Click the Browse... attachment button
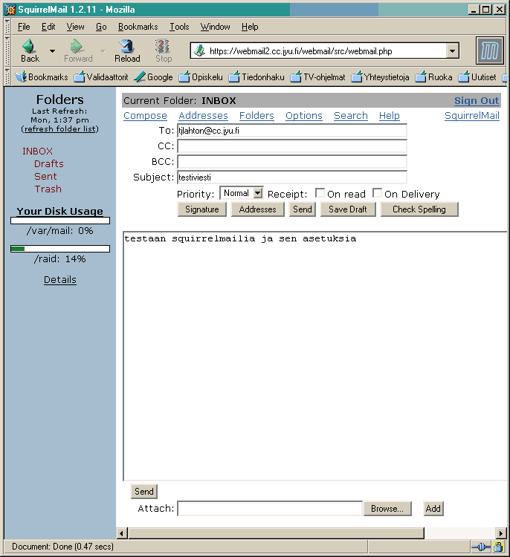The width and height of the screenshot is (510, 557). tap(387, 509)
